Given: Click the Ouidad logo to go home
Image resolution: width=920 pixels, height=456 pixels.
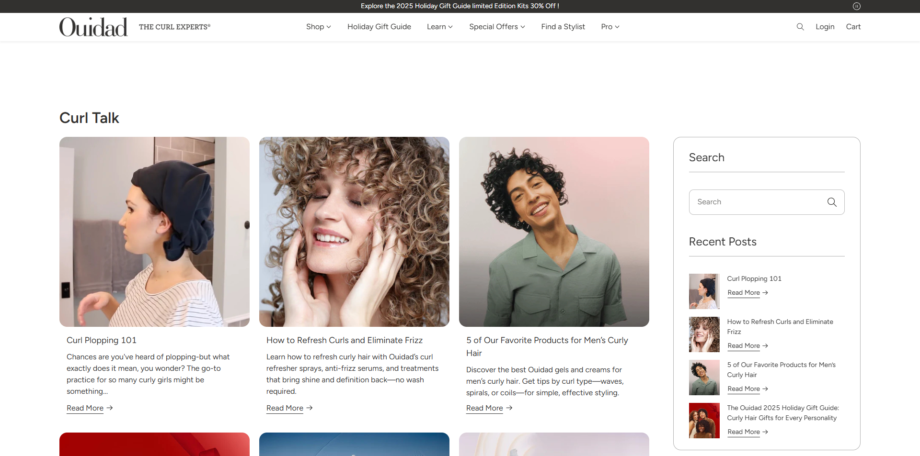Looking at the screenshot, I should click(x=93, y=26).
